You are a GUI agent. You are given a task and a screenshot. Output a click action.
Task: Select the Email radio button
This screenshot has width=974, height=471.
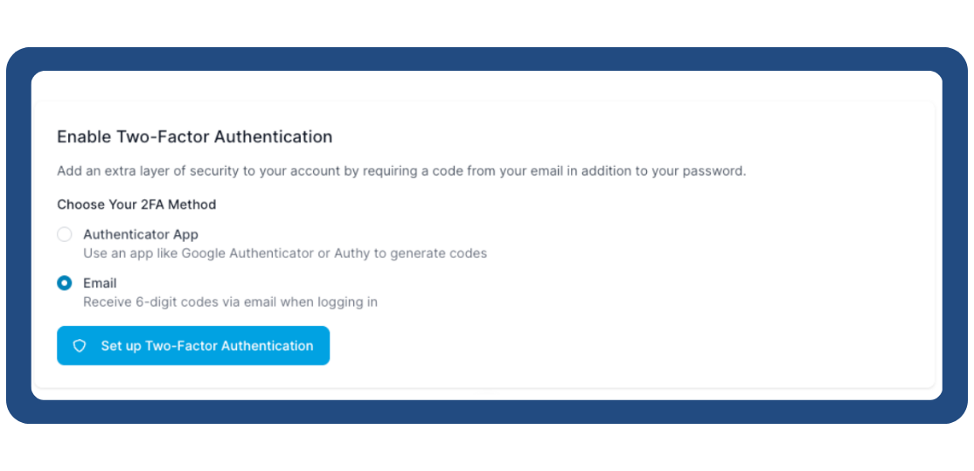(65, 283)
